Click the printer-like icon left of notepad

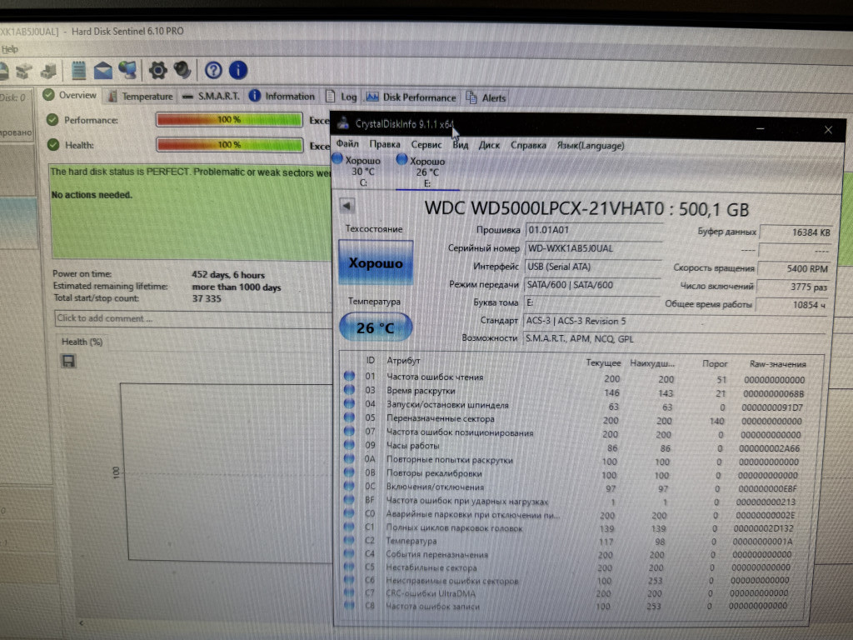click(x=49, y=70)
